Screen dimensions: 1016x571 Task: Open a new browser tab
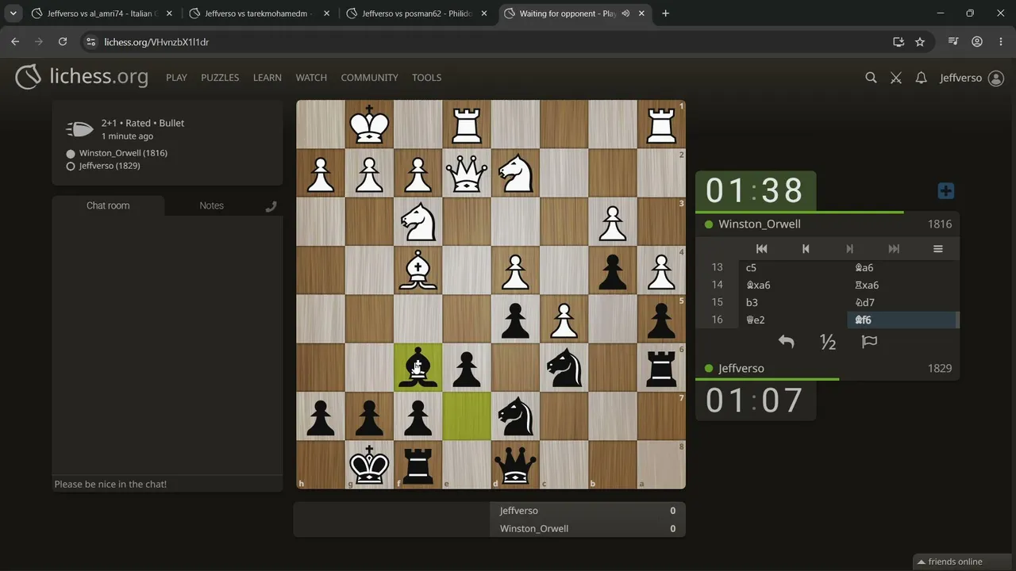tap(665, 13)
